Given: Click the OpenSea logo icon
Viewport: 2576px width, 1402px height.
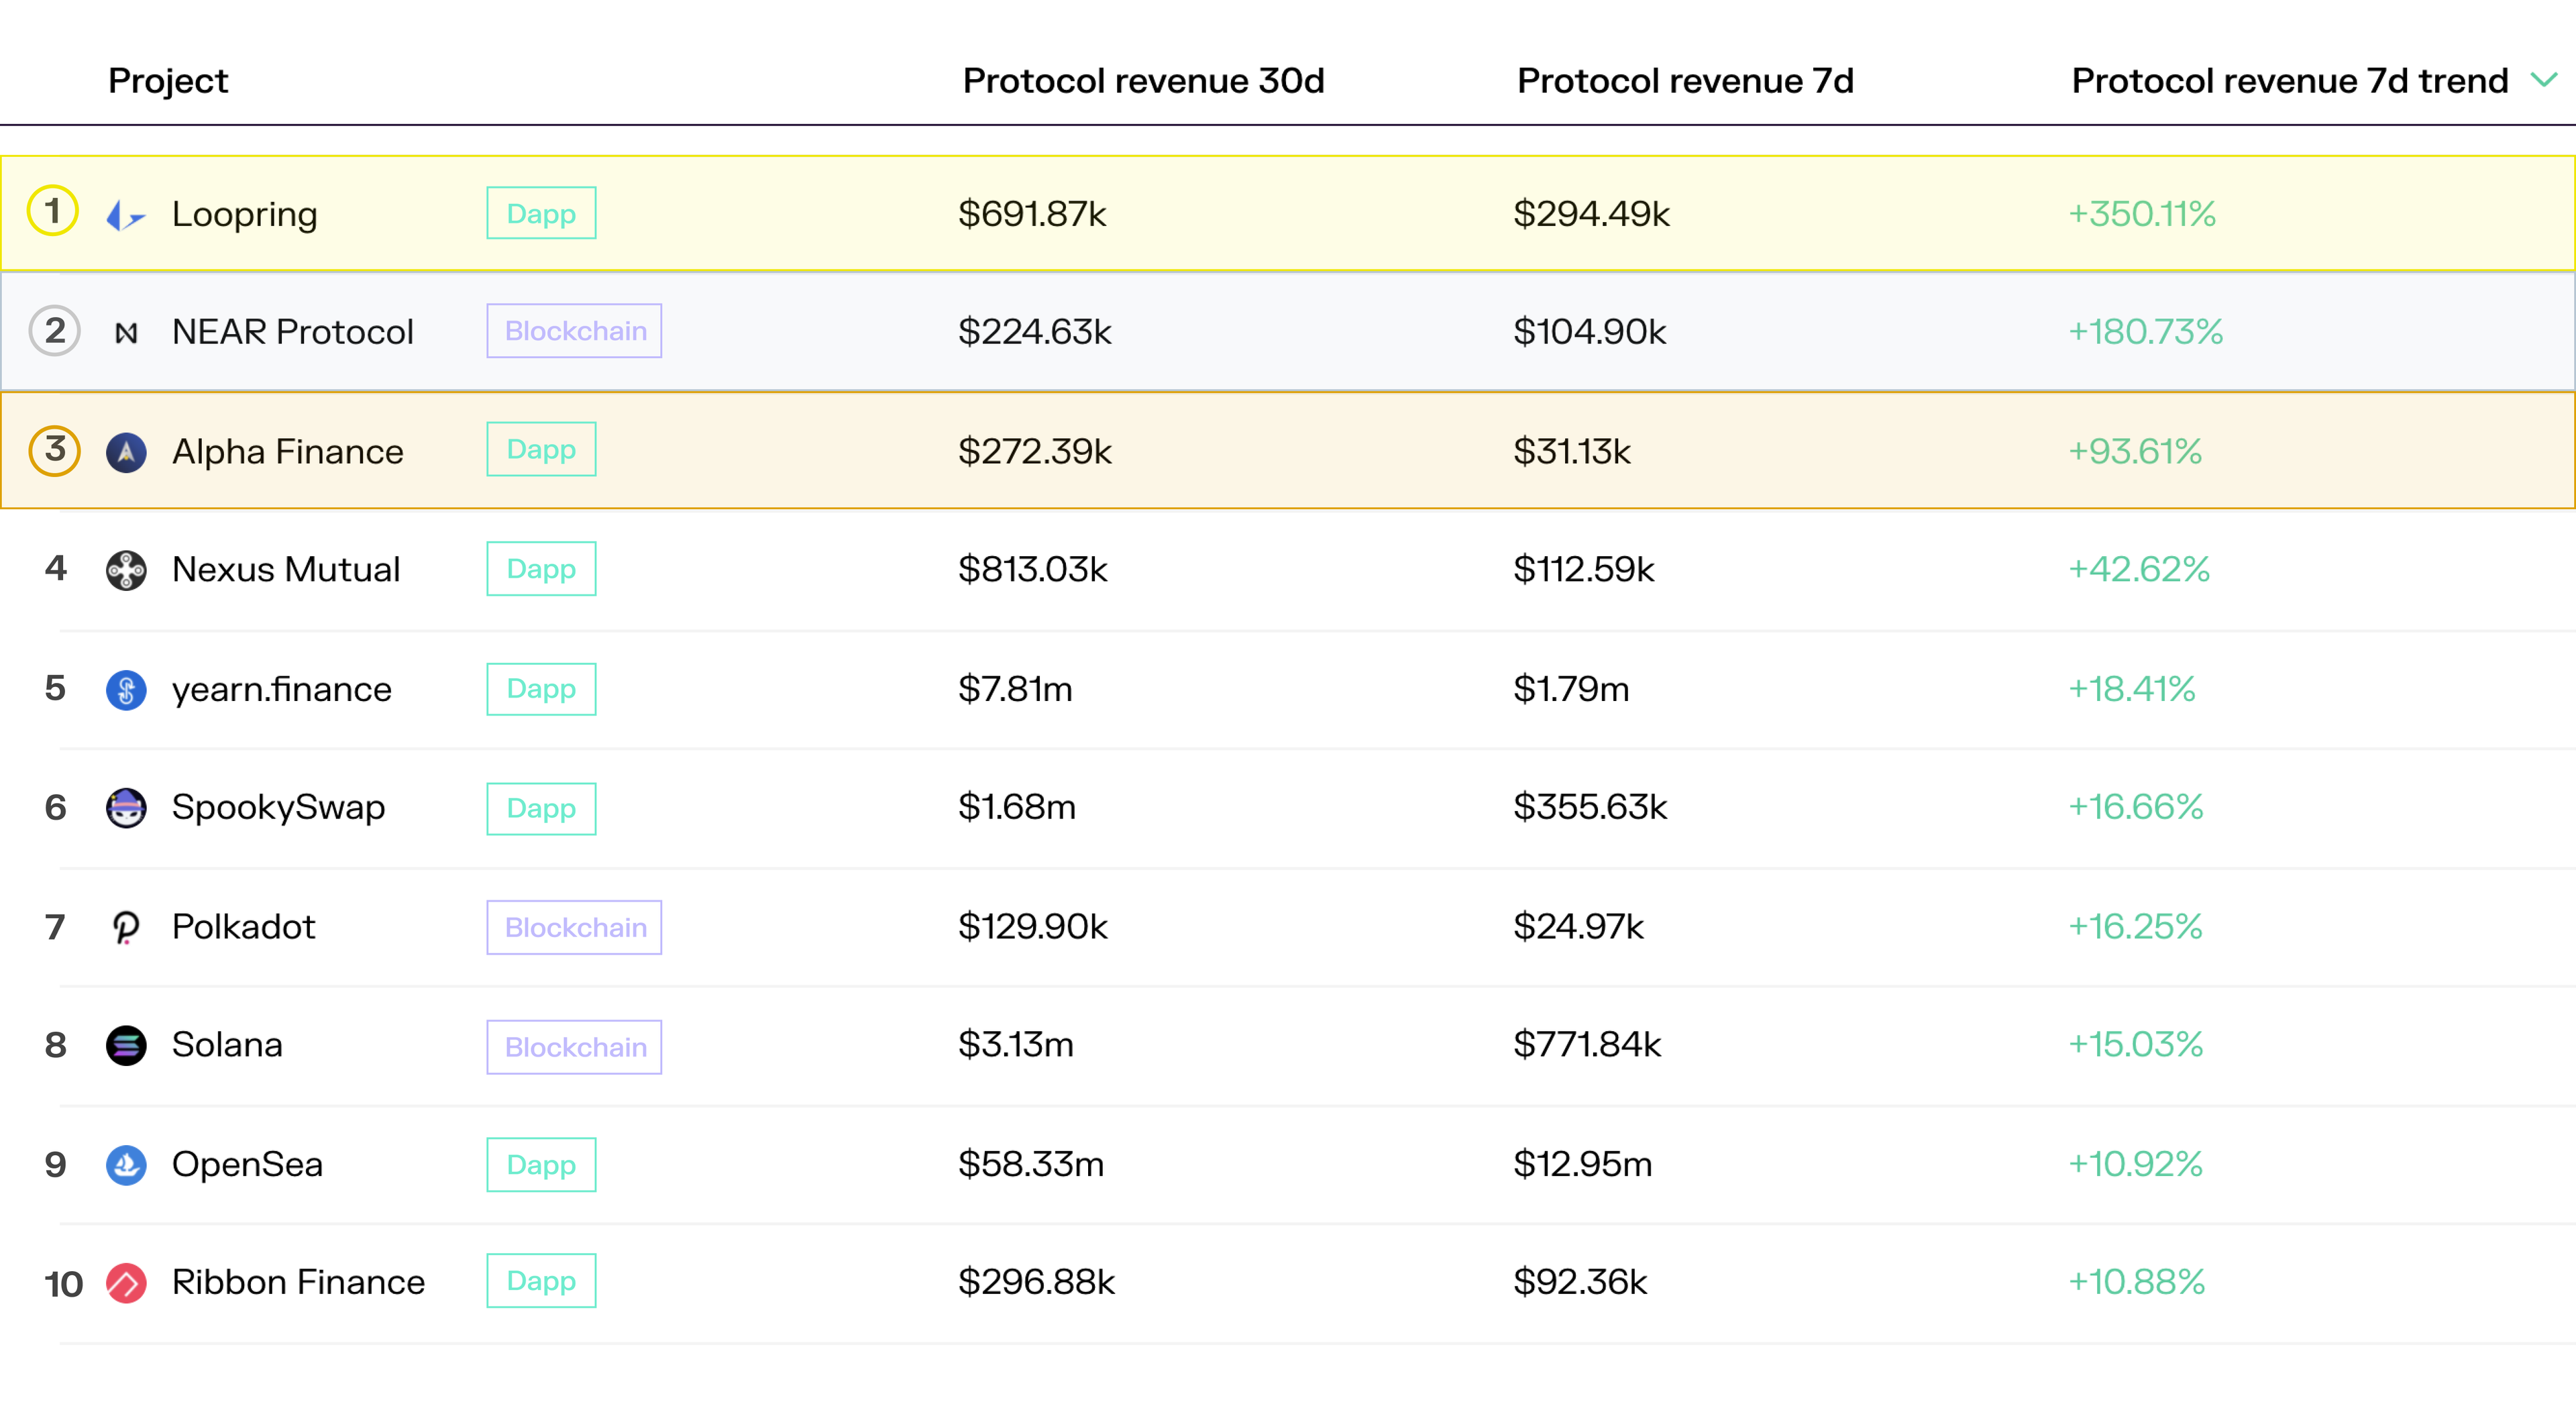Looking at the screenshot, I should [126, 1165].
